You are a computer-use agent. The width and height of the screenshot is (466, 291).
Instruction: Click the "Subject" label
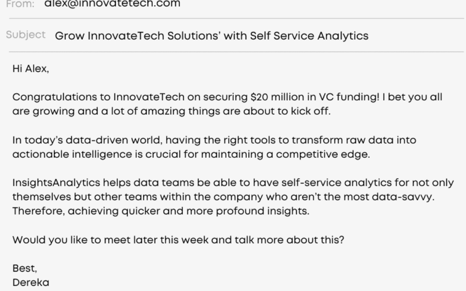click(x=25, y=35)
